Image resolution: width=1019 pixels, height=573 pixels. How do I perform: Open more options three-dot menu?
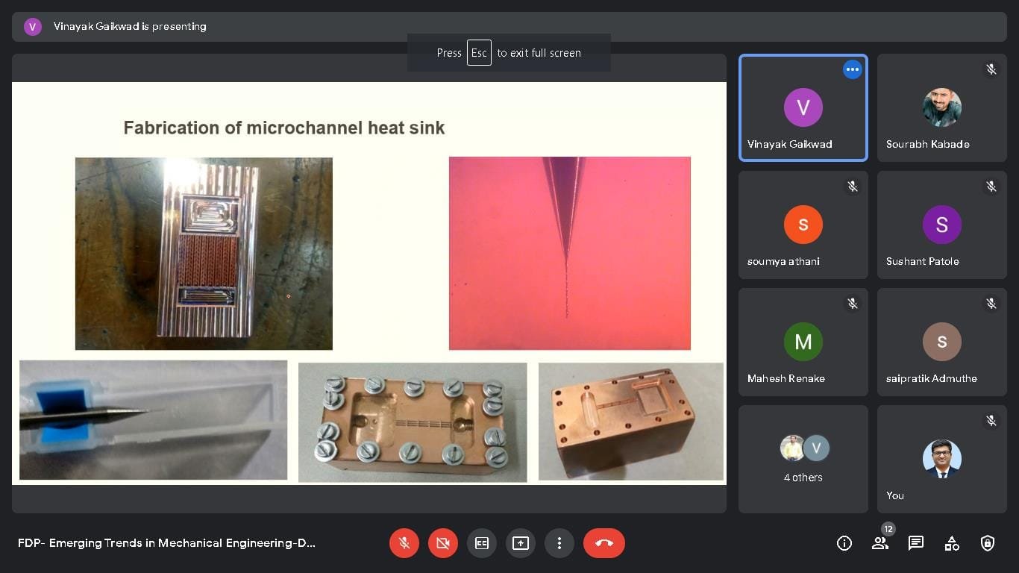pyautogui.click(x=559, y=543)
